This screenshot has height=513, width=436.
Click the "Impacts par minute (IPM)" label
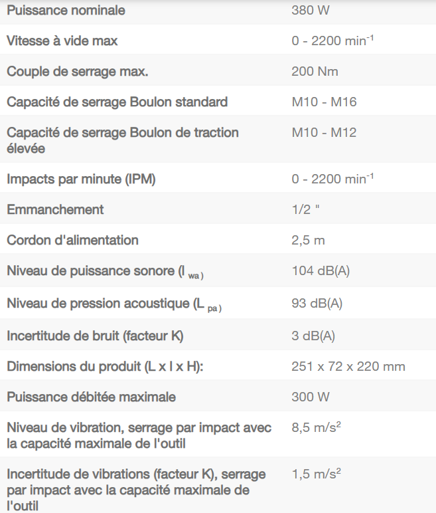[x=82, y=179]
